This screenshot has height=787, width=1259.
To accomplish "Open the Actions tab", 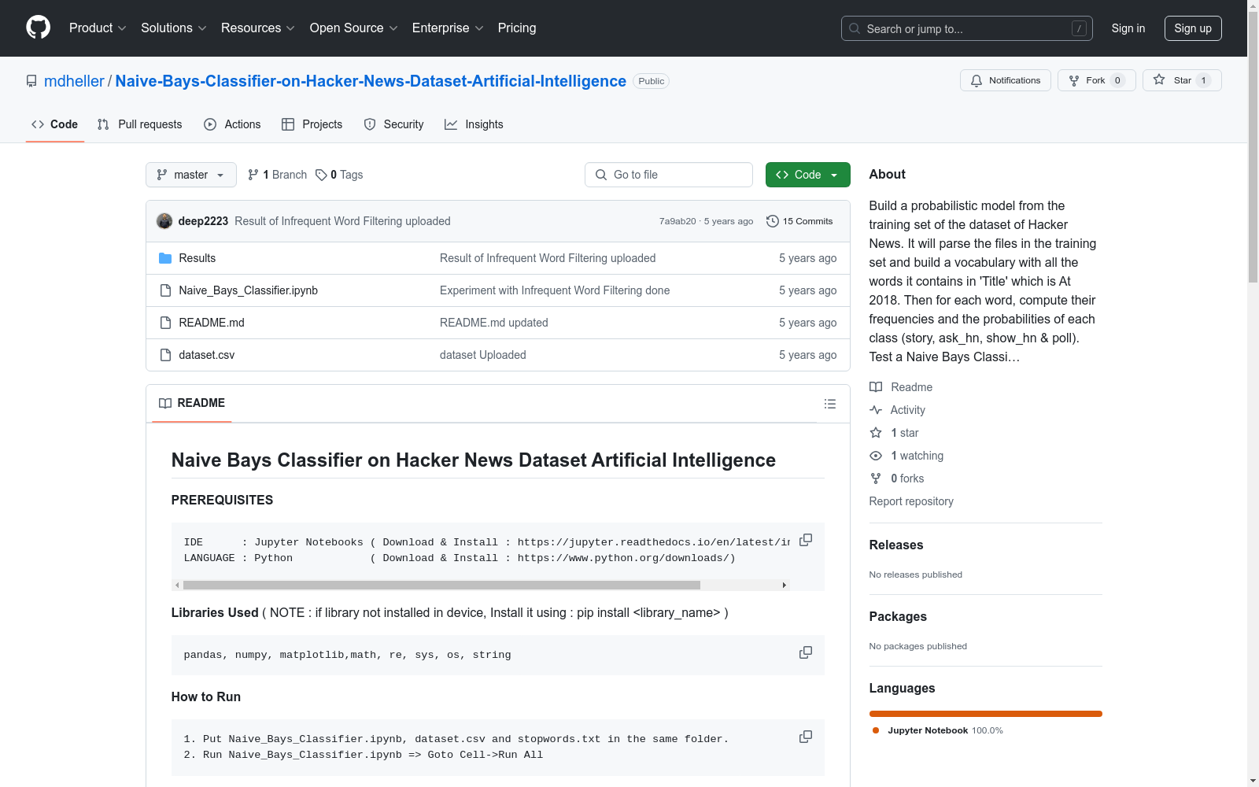I will (232, 124).
